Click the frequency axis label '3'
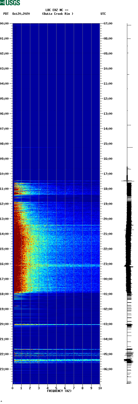 coord(39,388)
